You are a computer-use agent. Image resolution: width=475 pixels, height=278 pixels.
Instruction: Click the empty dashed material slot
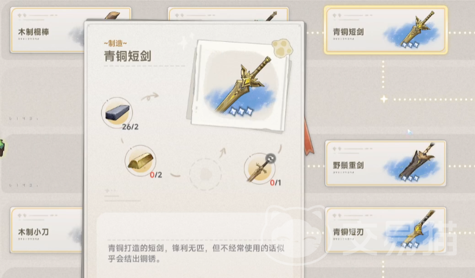pyautogui.click(x=205, y=175)
